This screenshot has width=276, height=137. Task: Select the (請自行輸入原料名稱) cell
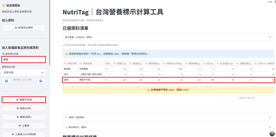pos(91,74)
